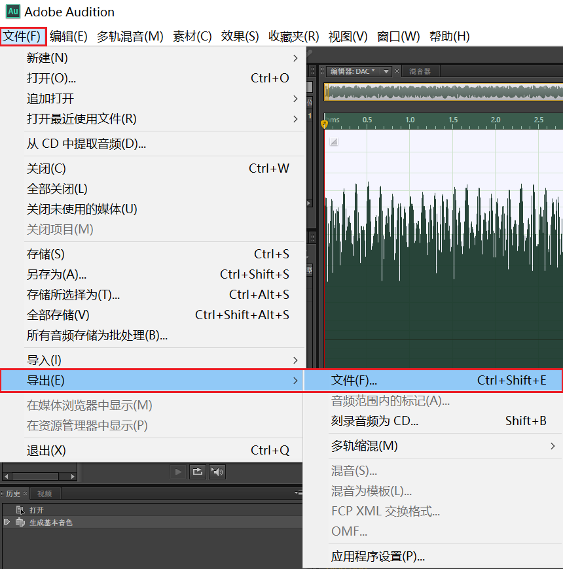Screen dimensions: 563x569
Task: Click the current-state arrow beside 生成基本音色
Action: coord(7,522)
